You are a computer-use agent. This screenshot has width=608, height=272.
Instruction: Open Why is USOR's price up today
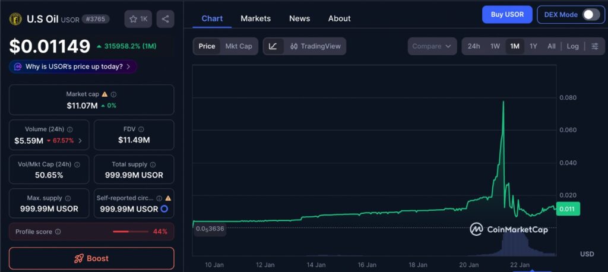click(x=73, y=67)
